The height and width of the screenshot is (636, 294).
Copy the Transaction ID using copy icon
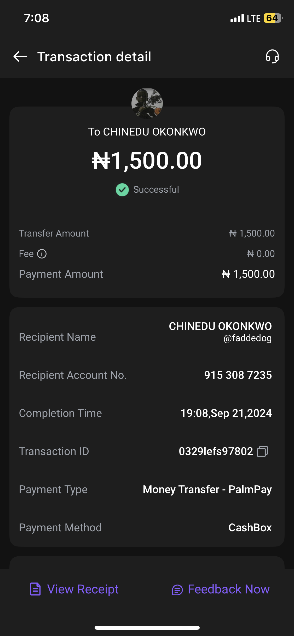pos(262,451)
